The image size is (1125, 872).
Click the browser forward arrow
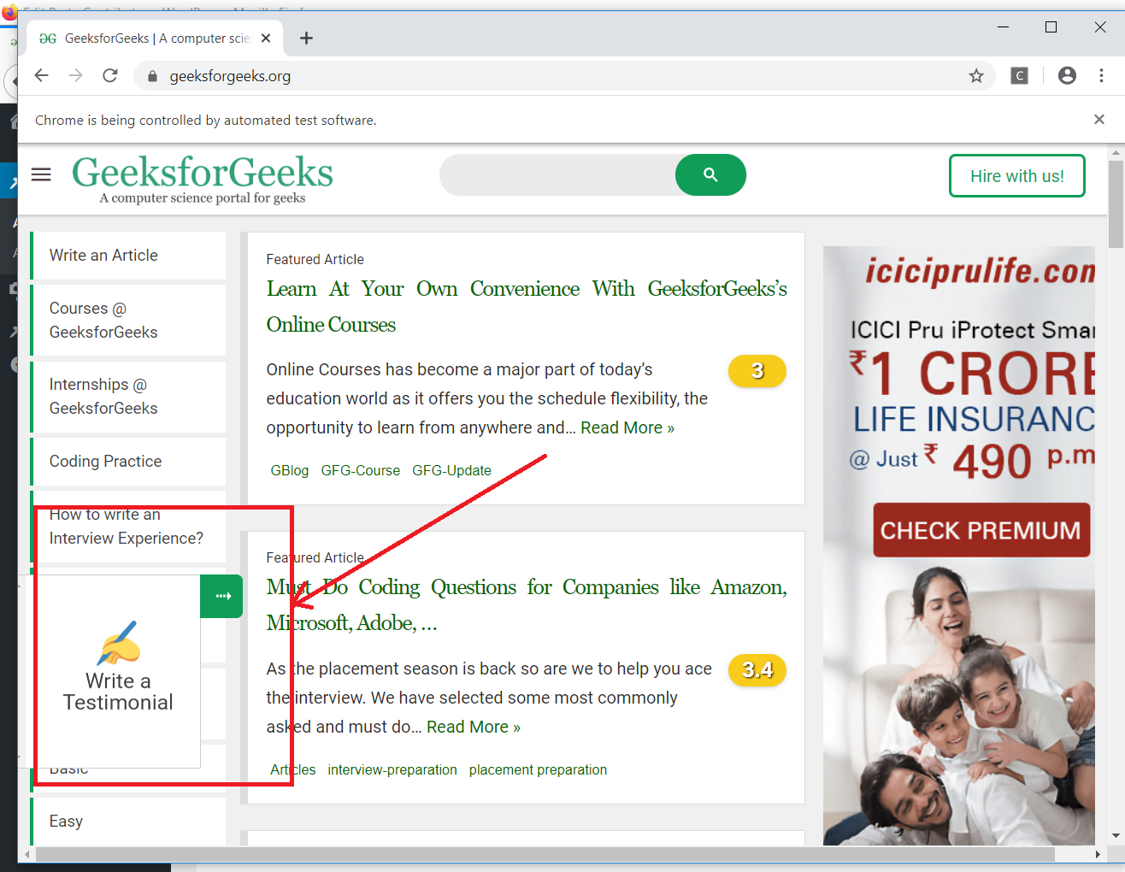pos(75,76)
